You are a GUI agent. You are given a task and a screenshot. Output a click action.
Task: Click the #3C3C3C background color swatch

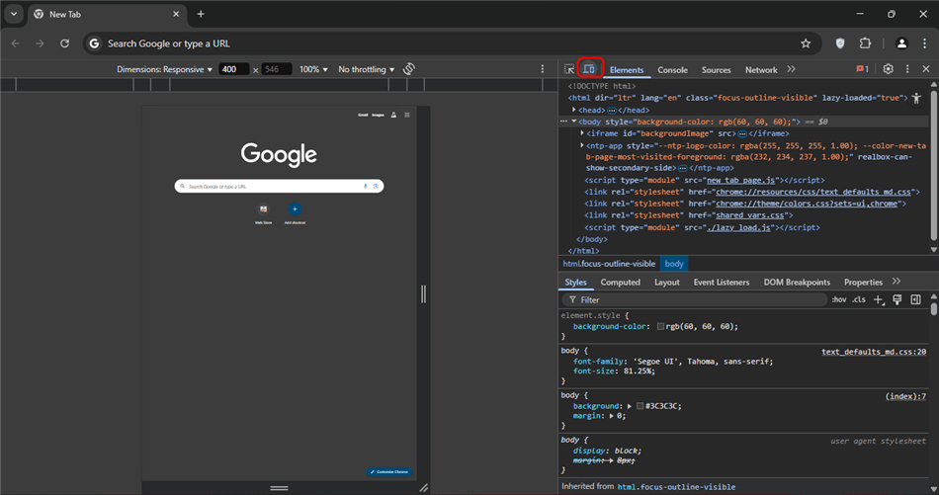point(640,406)
